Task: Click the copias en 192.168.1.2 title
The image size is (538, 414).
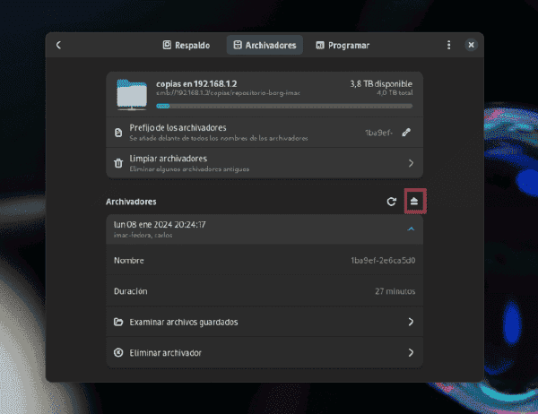Action: point(196,83)
